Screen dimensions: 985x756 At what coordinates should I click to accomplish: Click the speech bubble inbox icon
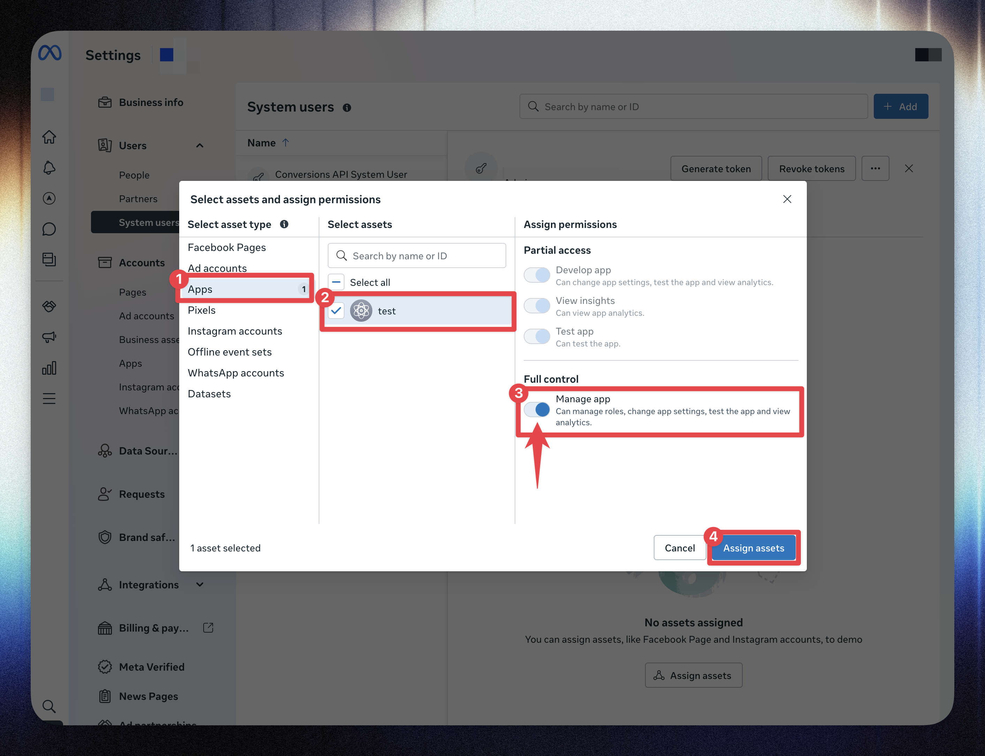click(x=49, y=229)
